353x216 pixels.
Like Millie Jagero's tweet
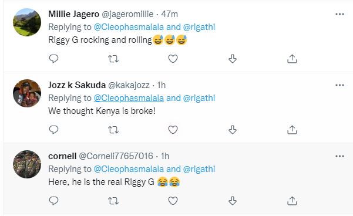click(x=173, y=59)
